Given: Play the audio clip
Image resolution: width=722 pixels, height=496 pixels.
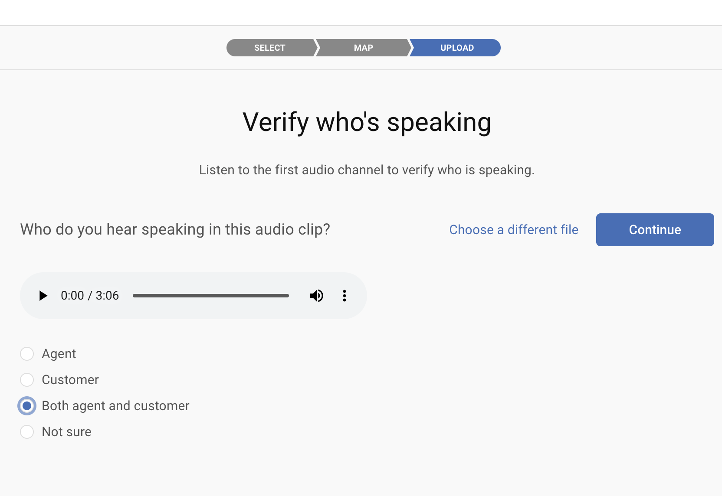Looking at the screenshot, I should (x=43, y=296).
